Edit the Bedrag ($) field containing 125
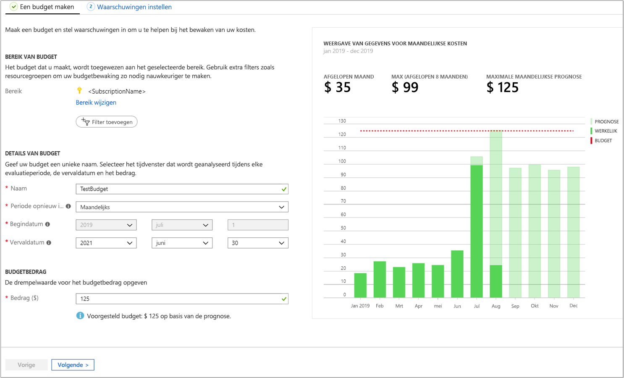This screenshot has height=378, width=624. [182, 299]
